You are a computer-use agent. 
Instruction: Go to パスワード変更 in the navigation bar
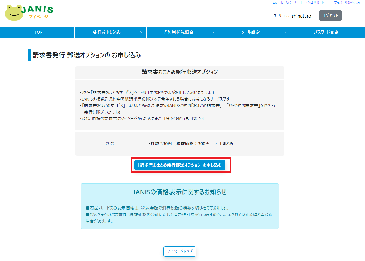pos(326,32)
